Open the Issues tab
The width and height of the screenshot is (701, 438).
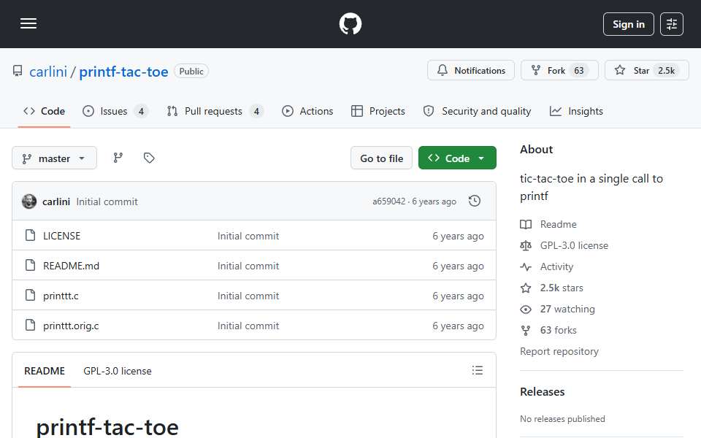(x=115, y=111)
